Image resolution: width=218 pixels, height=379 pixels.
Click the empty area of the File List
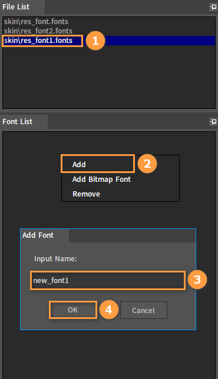pyautogui.click(x=109, y=77)
